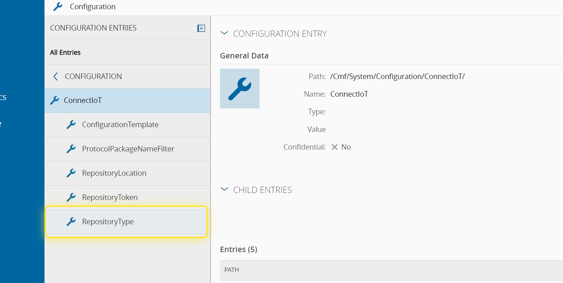This screenshot has height=283, width=563.
Task: Collapse the Configuration Entry section chevron
Action: 224,33
